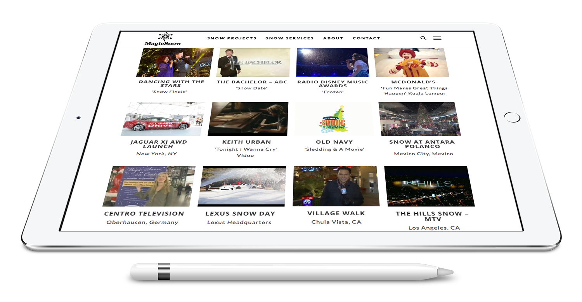582x302 pixels.
Task: Open the Dancing with the Stars thumbnail
Action: point(175,62)
